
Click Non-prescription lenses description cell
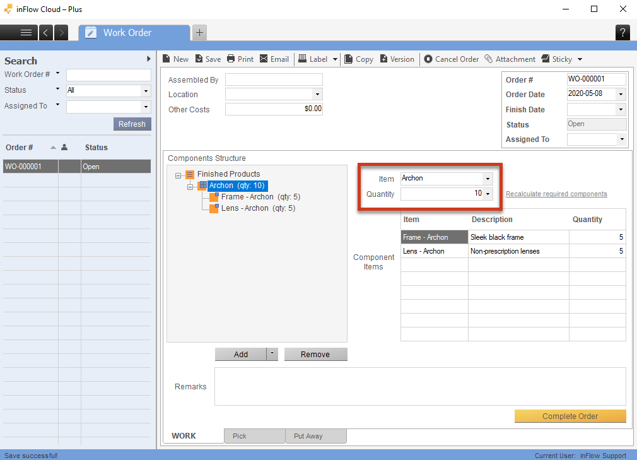(x=518, y=251)
